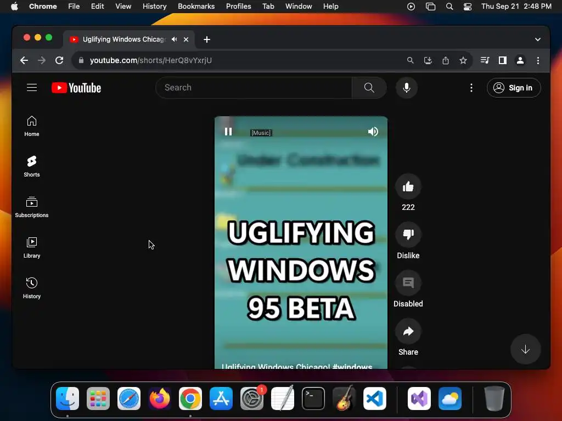Screen dimensions: 562x421
Task: Open Chrome media controls icon
Action: click(485, 60)
